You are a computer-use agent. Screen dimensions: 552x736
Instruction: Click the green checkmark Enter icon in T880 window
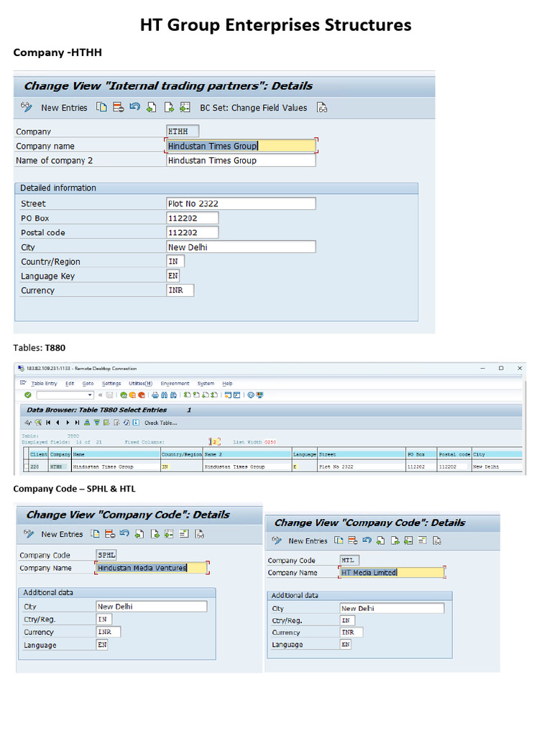click(x=27, y=395)
